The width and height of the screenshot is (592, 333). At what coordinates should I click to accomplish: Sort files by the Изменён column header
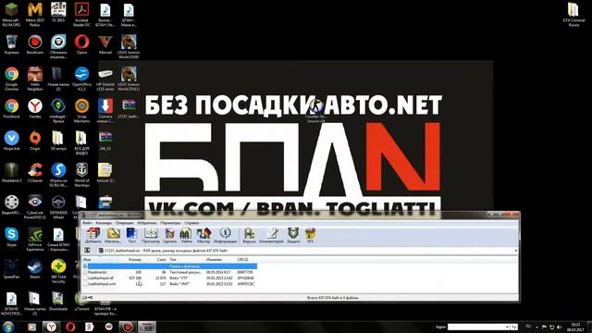point(220,260)
